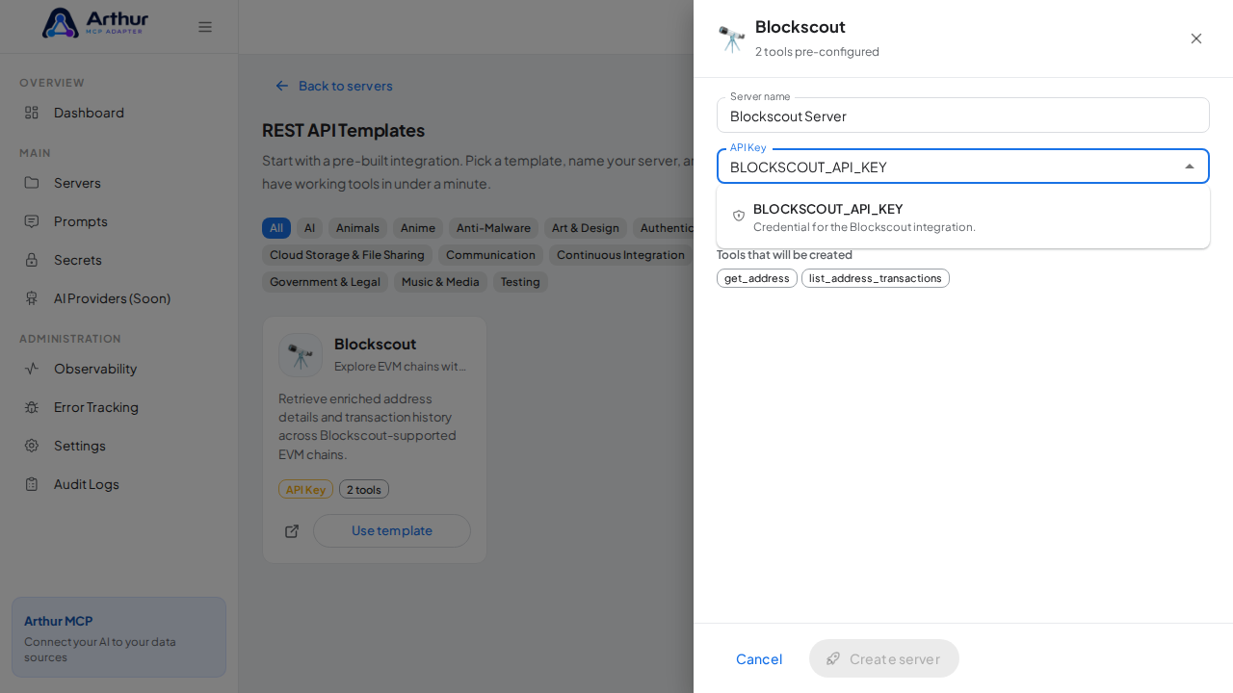Click Cancel in the panel footer
The width and height of the screenshot is (1233, 693).
(759, 658)
